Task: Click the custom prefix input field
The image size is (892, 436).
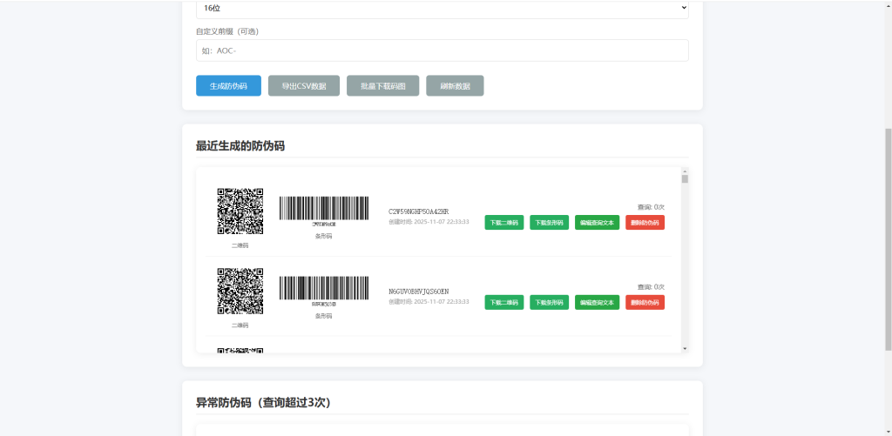Action: click(442, 50)
